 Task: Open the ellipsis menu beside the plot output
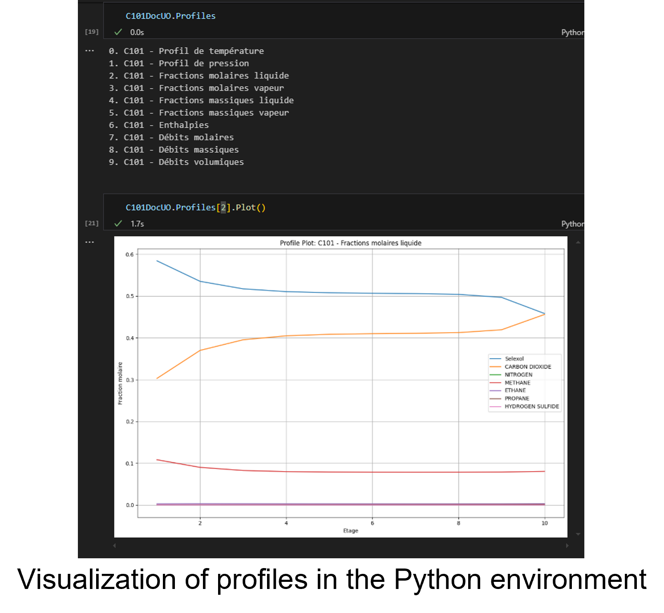89,242
